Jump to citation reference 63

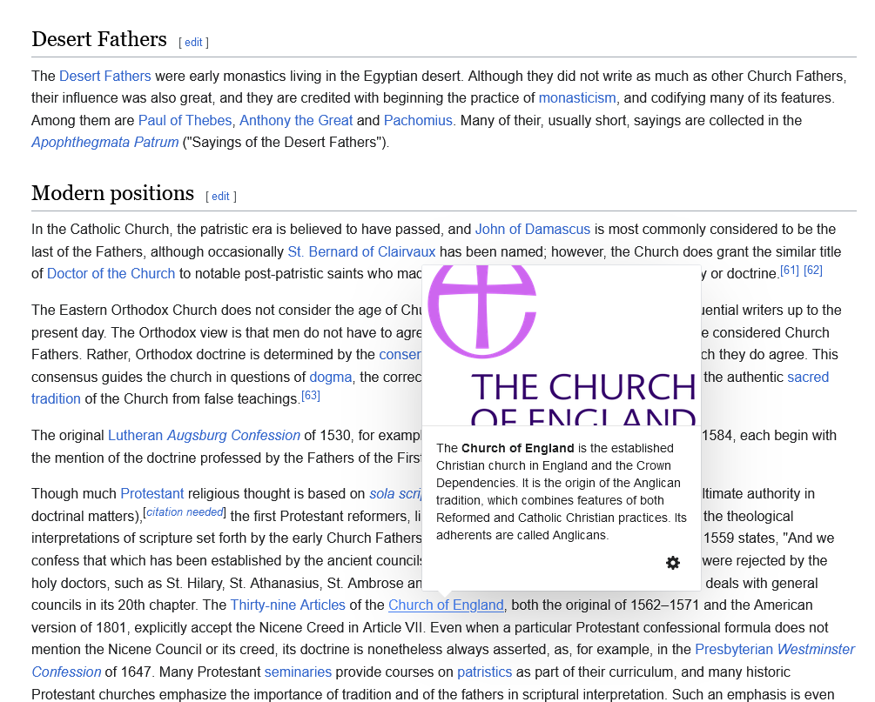311,396
